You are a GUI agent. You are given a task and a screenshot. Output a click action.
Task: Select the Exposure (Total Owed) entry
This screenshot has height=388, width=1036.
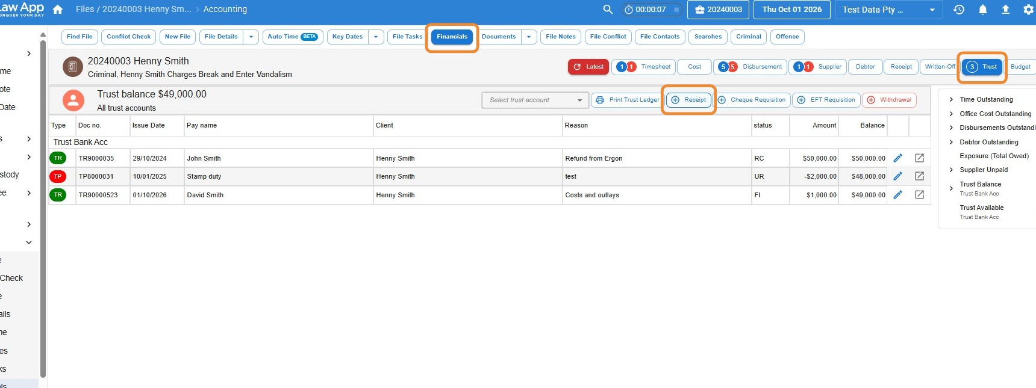point(994,156)
